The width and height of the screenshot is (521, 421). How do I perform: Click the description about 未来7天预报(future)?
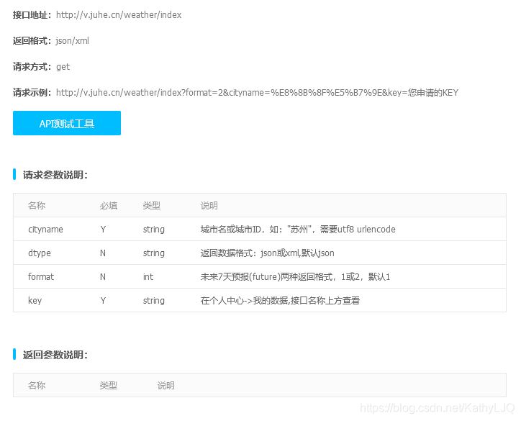pos(295,277)
